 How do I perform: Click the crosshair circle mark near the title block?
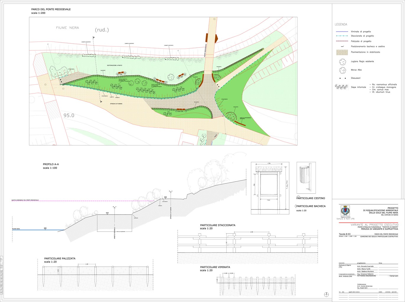(326, 294)
